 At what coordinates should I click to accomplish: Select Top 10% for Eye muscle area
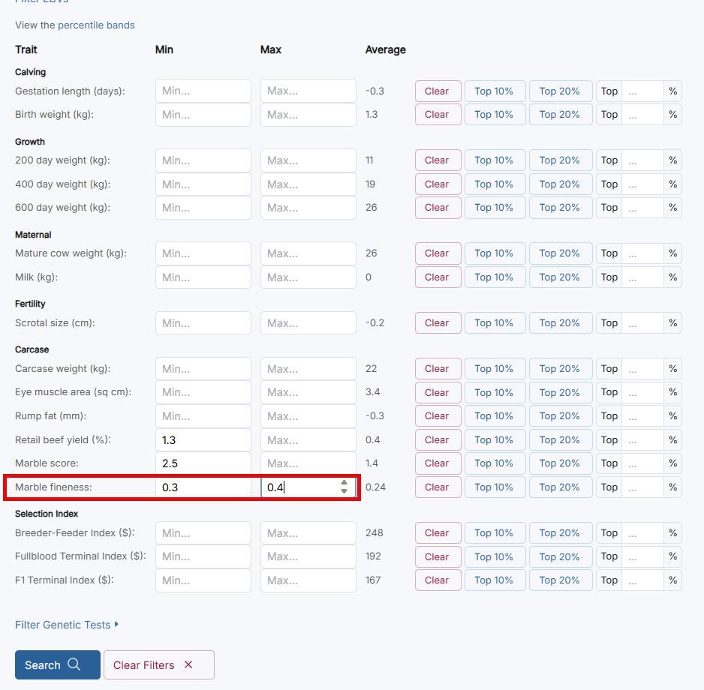495,392
